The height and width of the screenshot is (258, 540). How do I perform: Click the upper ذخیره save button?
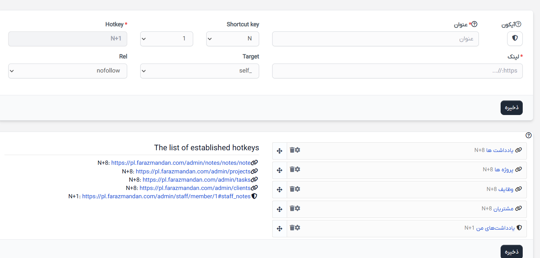click(511, 108)
